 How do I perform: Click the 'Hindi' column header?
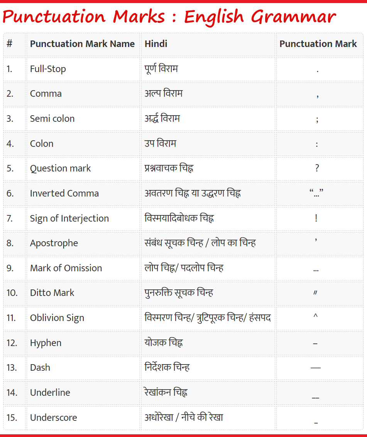(156, 44)
